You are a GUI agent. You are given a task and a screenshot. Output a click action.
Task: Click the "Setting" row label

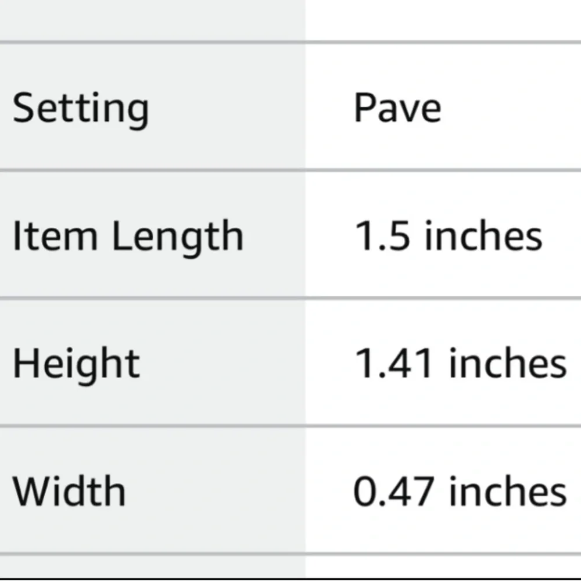click(x=81, y=109)
